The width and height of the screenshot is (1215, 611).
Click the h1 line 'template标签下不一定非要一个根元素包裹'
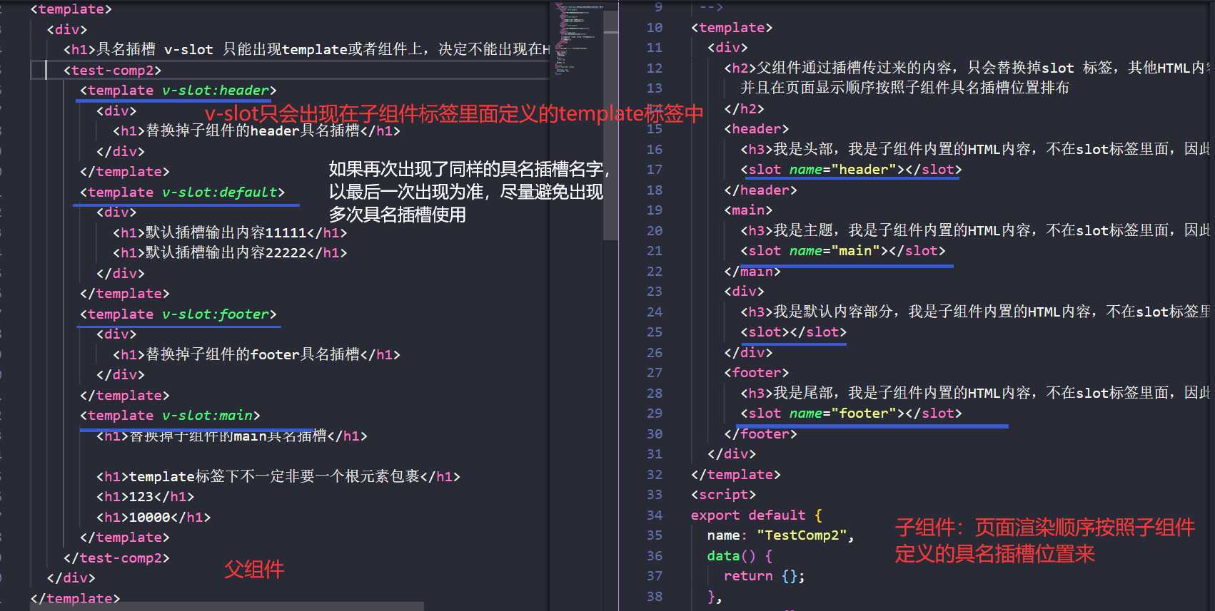(x=278, y=477)
